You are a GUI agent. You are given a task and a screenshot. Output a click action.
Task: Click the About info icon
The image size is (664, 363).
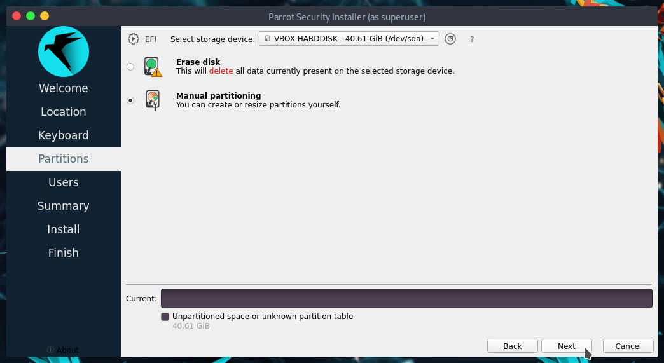pos(51,350)
